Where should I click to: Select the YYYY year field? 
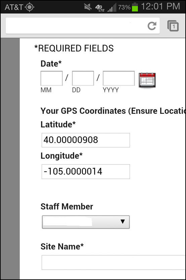pyautogui.click(x=119, y=78)
